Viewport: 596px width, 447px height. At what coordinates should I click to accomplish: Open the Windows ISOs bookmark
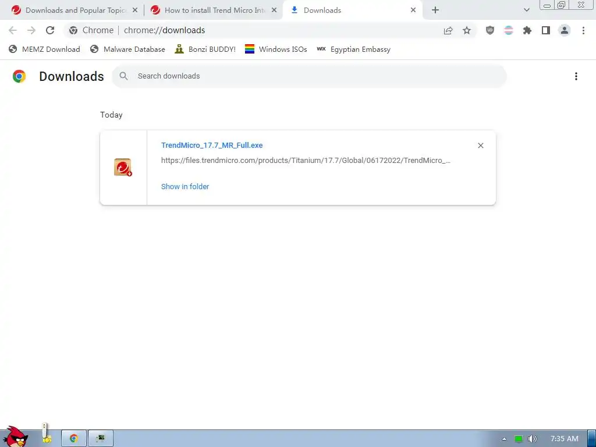point(276,49)
